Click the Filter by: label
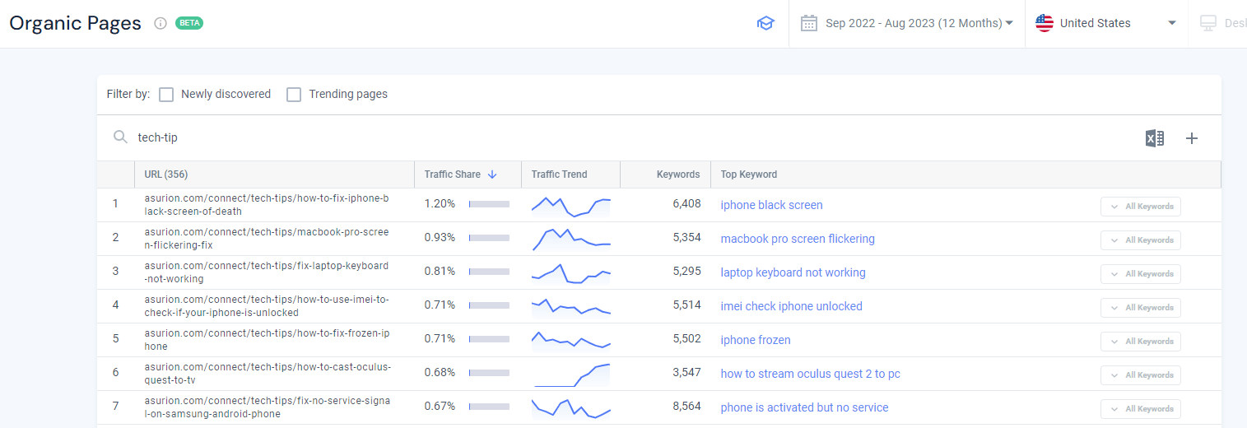This screenshot has width=1247, height=428. (128, 95)
